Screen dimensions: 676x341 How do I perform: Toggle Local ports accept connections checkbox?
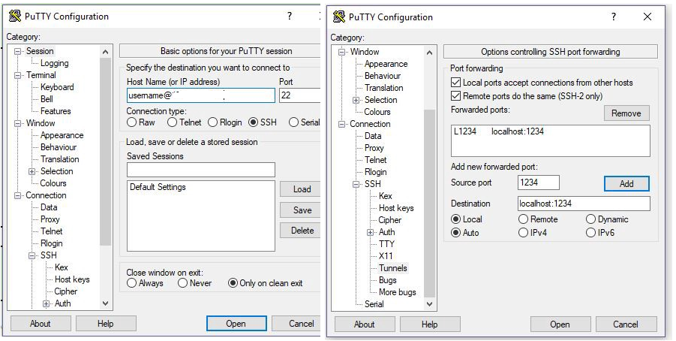(x=455, y=83)
